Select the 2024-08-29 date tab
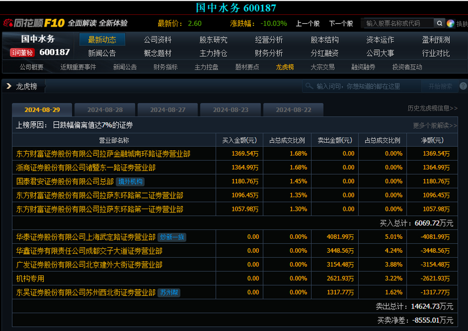The width and height of the screenshot is (468, 331). pyautogui.click(x=42, y=110)
